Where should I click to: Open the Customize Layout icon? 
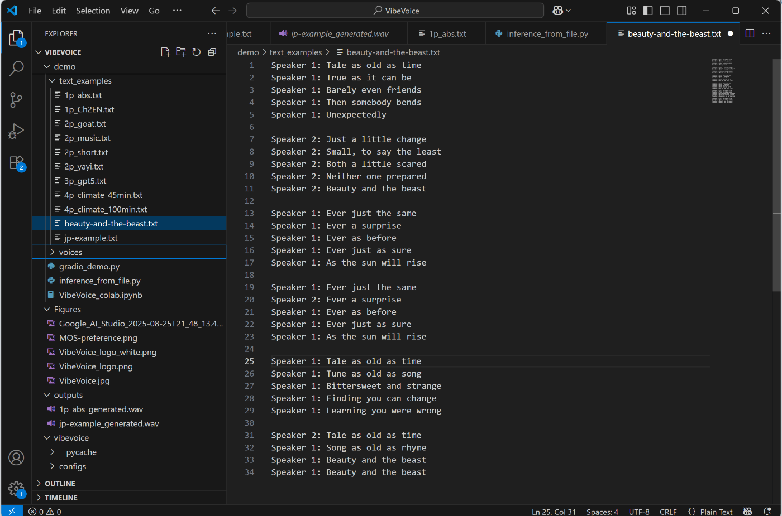(x=631, y=11)
